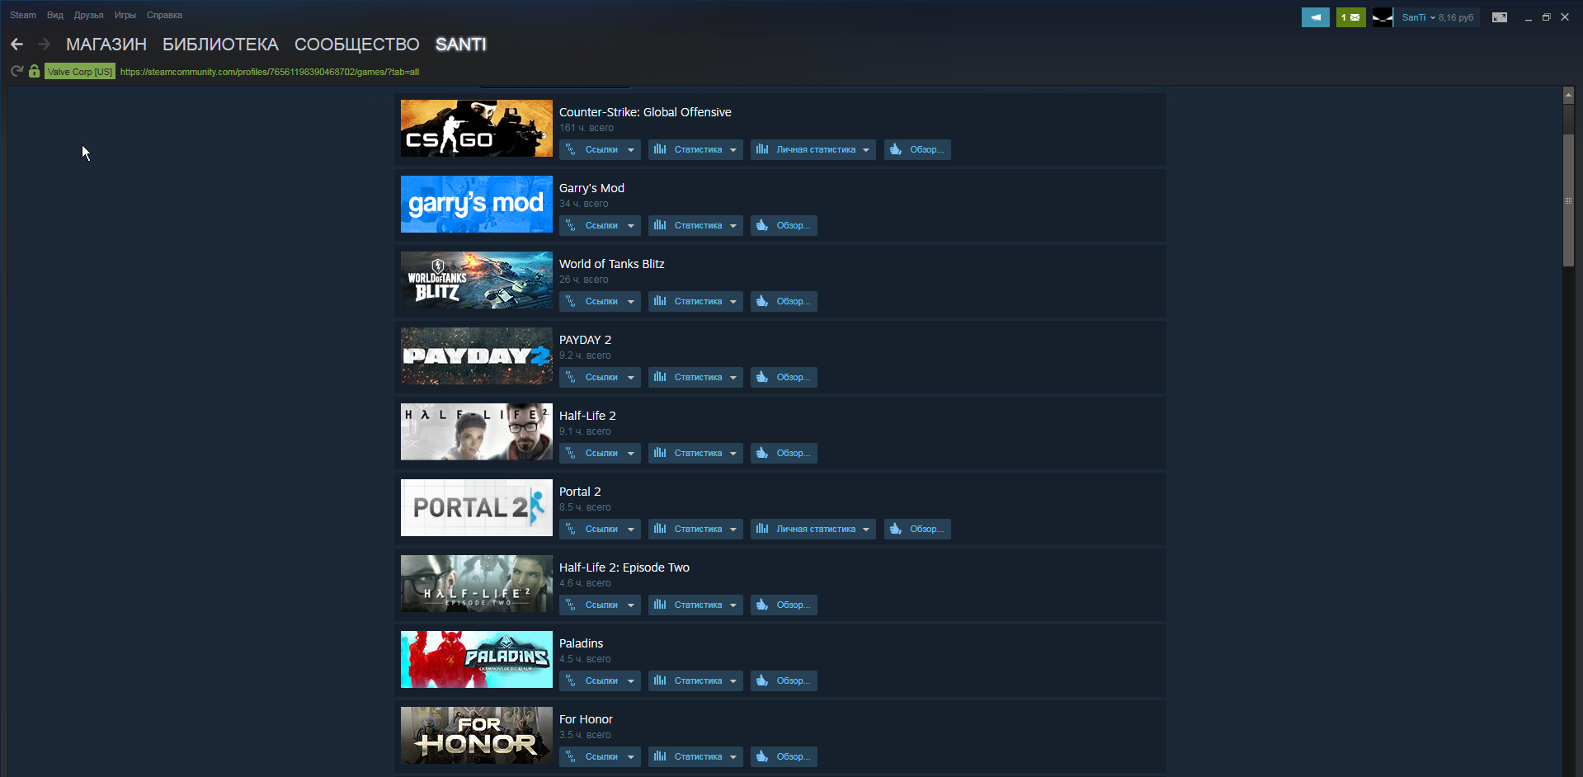
Task: Open the green inbox notification envelope
Action: pos(1351,17)
